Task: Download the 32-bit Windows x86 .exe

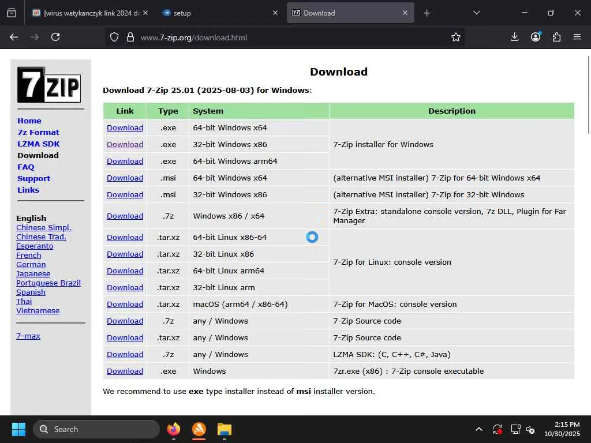Action: pyautogui.click(x=125, y=144)
